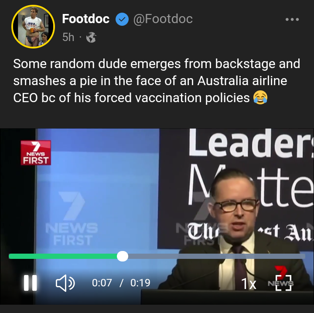Screen dimensions: 314x313
Task: Click the 0:07 elapsed time label
Action: 102,283
